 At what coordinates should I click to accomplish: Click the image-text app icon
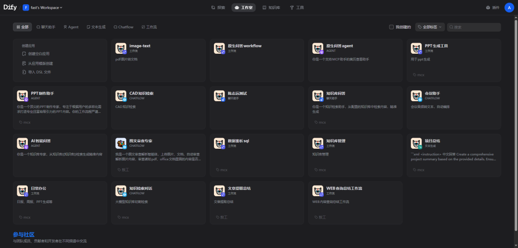pos(120,48)
